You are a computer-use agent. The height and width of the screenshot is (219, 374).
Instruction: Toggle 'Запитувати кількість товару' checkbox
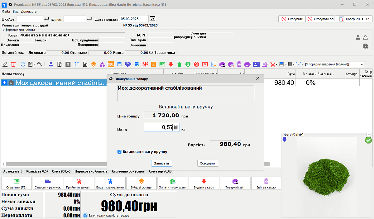pos(86,215)
